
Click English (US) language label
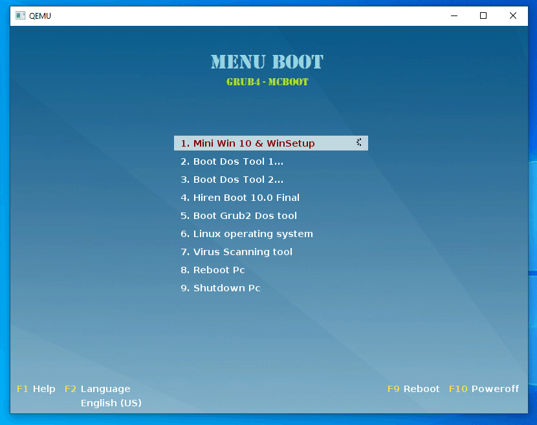coord(111,403)
